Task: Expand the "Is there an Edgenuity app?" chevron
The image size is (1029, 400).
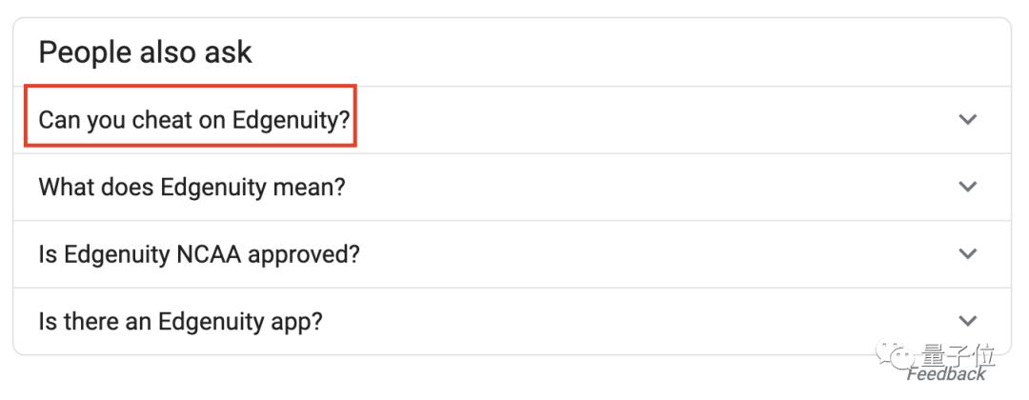Action: [x=968, y=321]
